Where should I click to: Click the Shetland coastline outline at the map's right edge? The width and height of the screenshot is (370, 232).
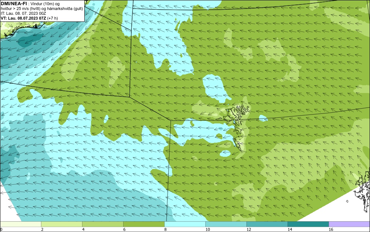pyautogui.click(x=362, y=190)
